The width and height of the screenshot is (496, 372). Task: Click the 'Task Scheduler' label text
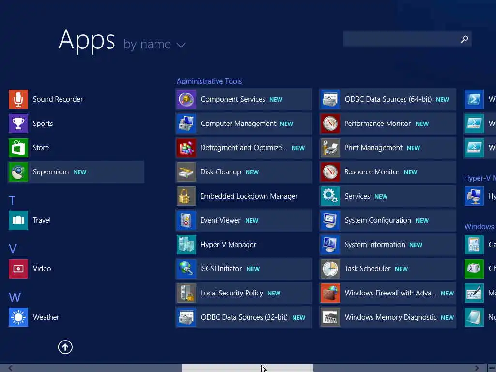pos(368,268)
